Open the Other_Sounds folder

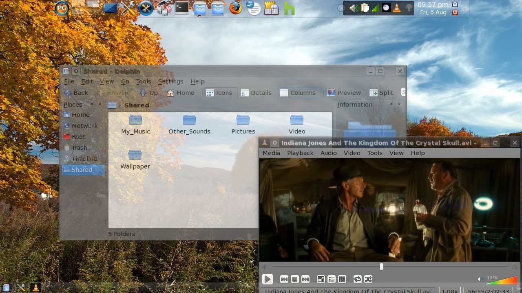(x=189, y=125)
